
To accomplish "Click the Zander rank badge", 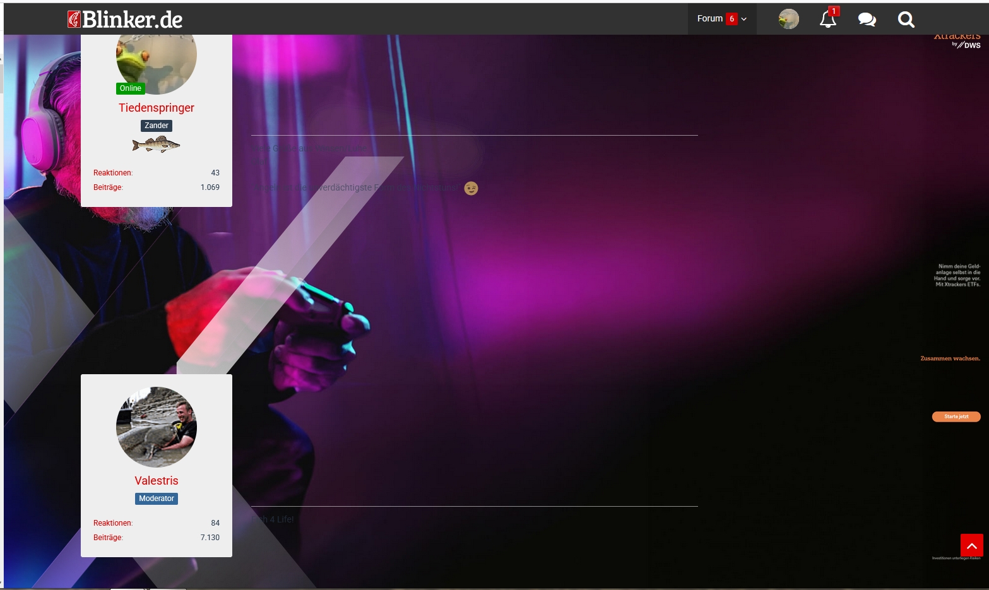I will [157, 126].
